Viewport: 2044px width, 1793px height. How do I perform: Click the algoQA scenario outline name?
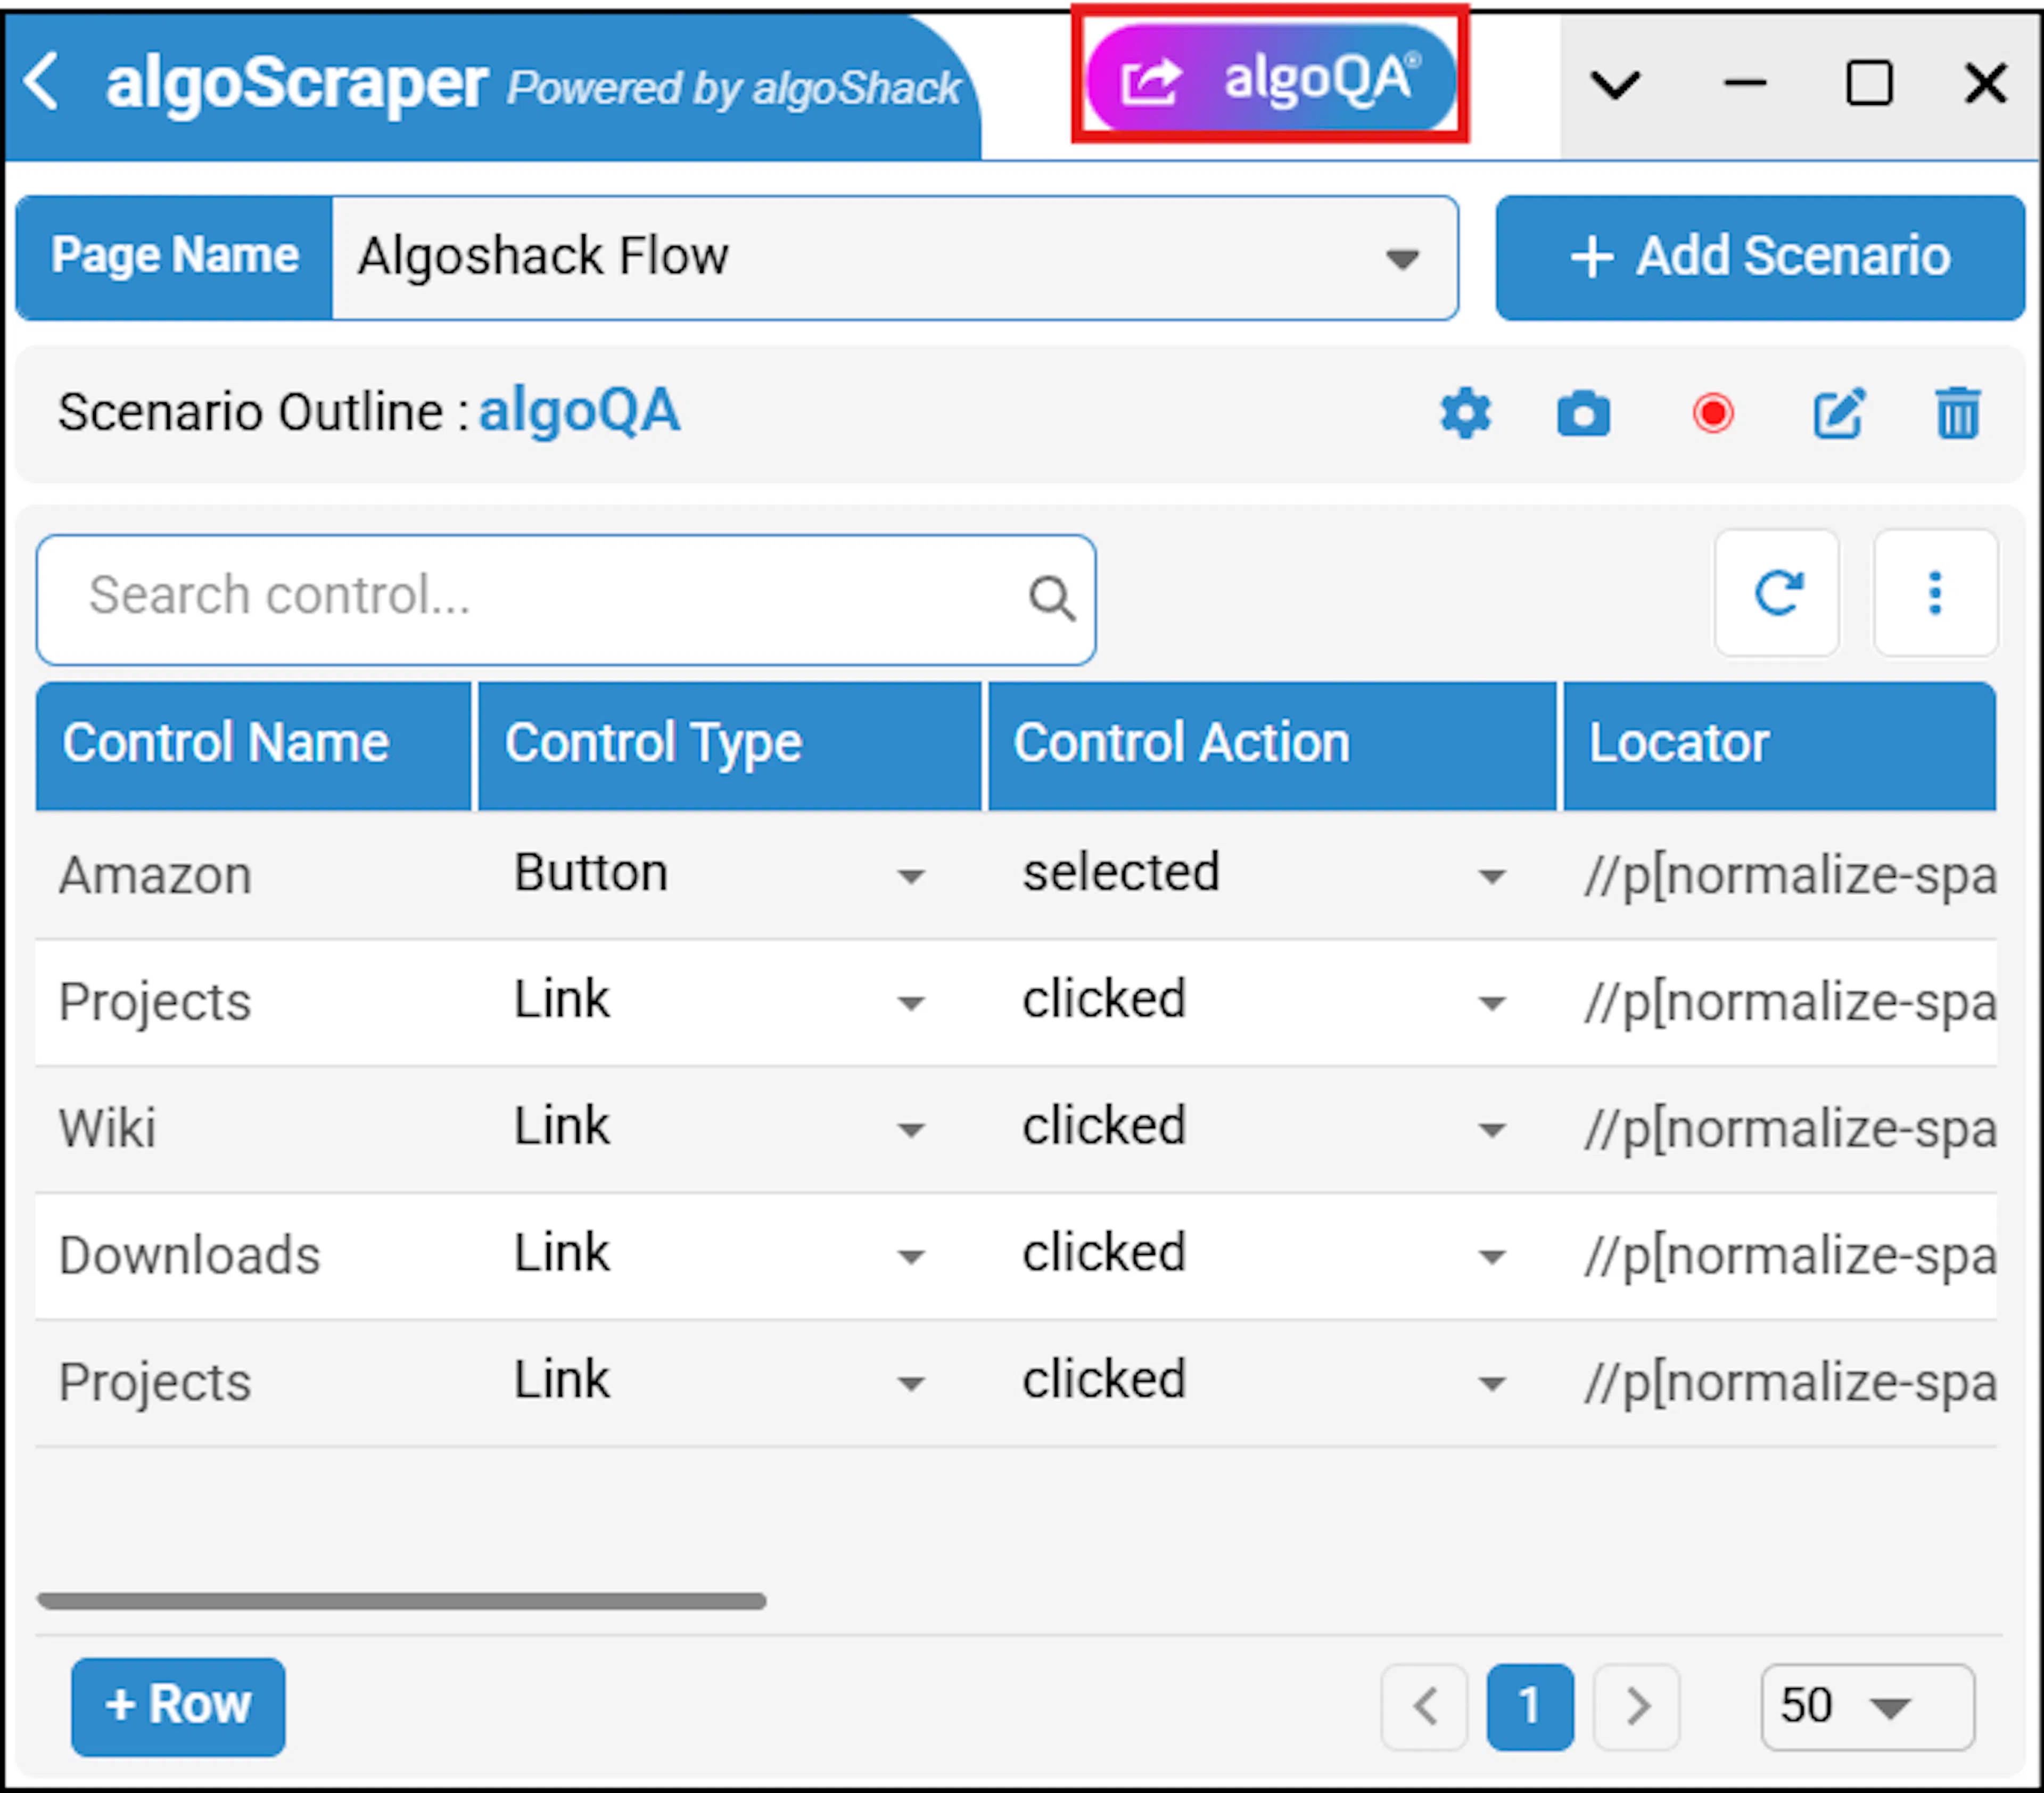pos(579,412)
